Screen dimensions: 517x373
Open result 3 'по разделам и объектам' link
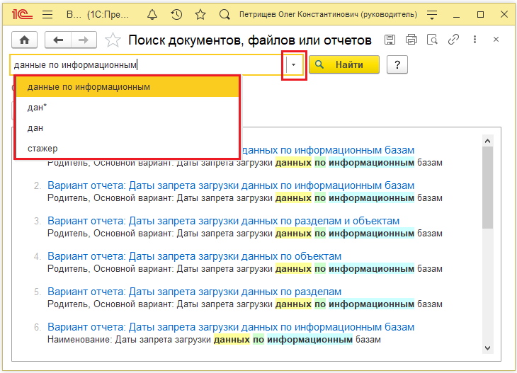[x=224, y=221]
